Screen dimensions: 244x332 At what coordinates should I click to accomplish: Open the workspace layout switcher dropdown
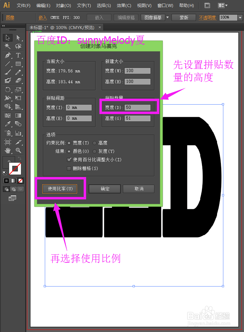pyautogui.click(x=223, y=6)
